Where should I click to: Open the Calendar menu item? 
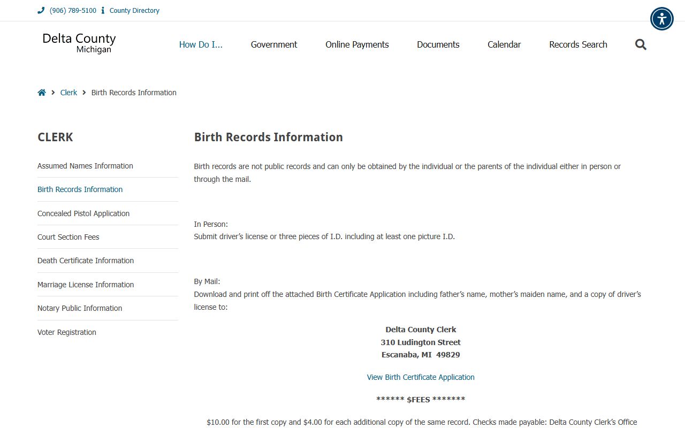(504, 44)
